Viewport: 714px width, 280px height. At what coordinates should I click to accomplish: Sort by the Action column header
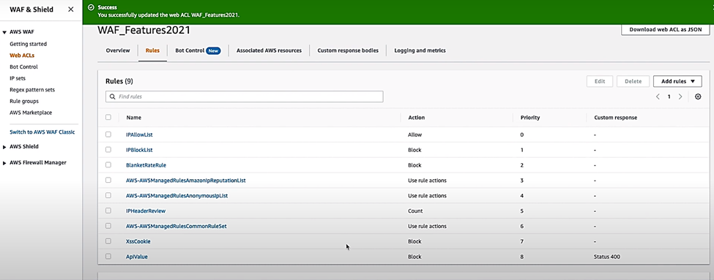point(416,118)
